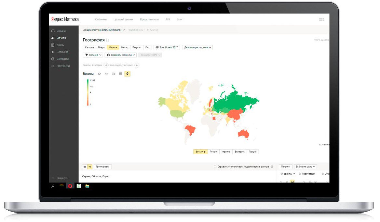Select the Россия map region
The width and height of the screenshot is (380, 222).
[x=213, y=152]
